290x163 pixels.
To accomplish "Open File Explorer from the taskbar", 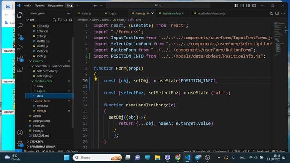I will tap(158, 158).
